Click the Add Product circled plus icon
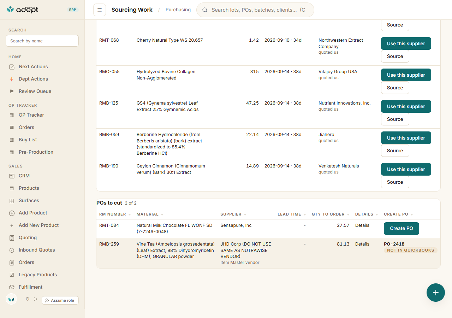 coord(12,213)
